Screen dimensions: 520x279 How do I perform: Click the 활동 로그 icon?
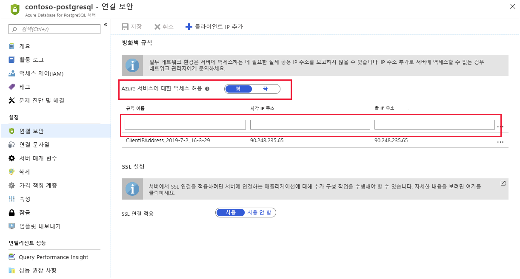tap(12, 59)
